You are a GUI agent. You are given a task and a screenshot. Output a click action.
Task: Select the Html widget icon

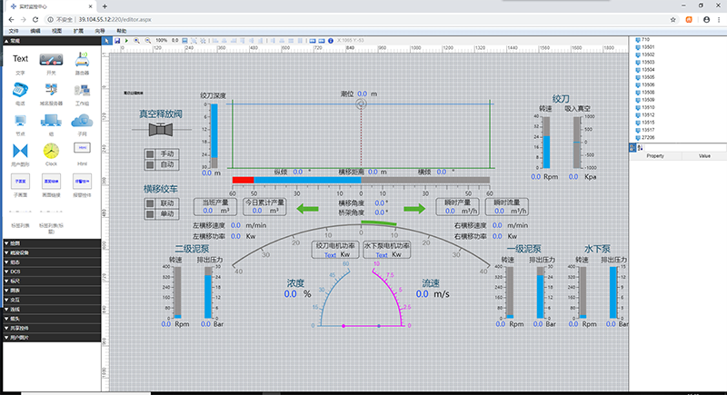(82, 148)
